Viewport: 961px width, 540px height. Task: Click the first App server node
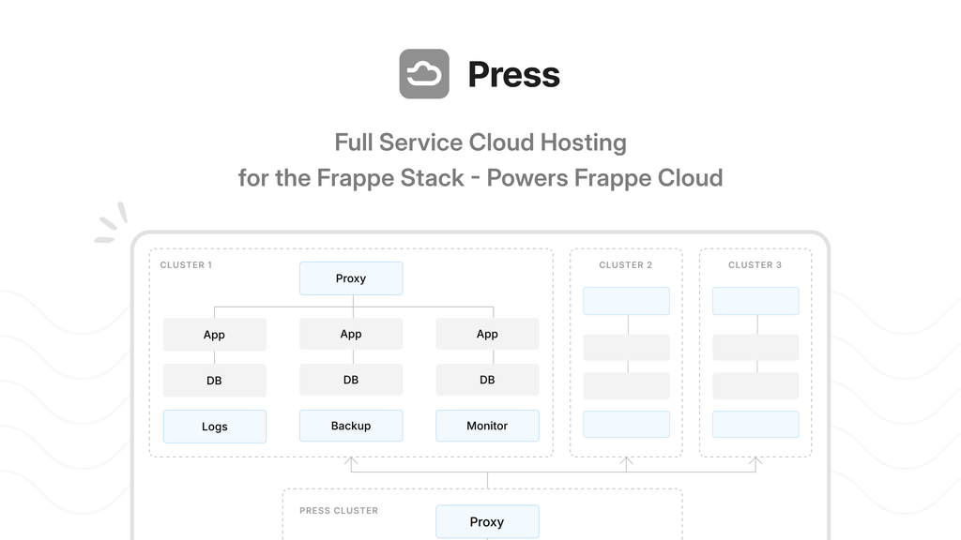coord(214,334)
